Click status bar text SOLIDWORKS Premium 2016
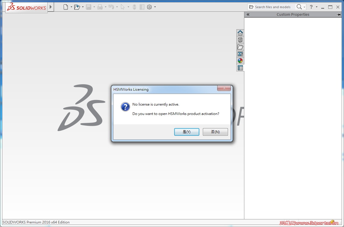 tap(36, 222)
